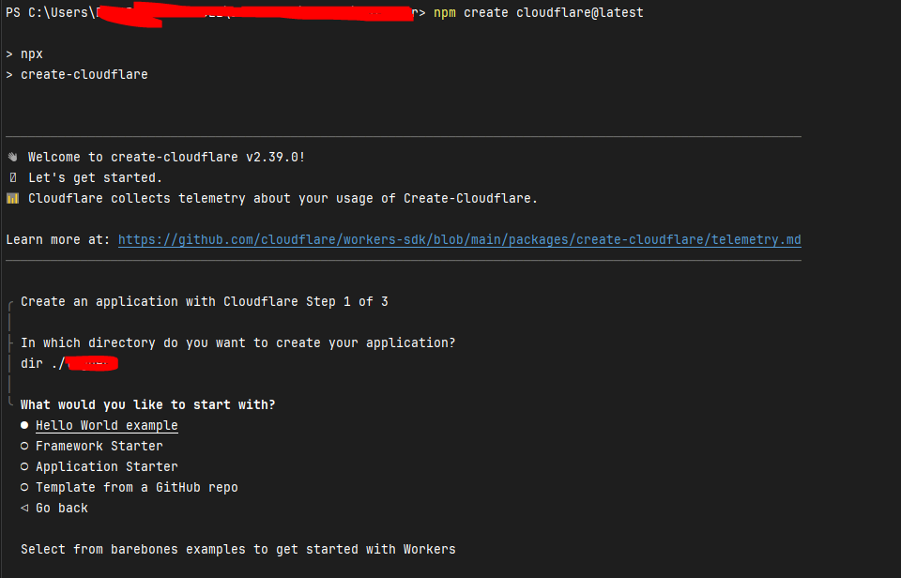
Task: Click the waving hand emoji icon
Action: point(12,157)
